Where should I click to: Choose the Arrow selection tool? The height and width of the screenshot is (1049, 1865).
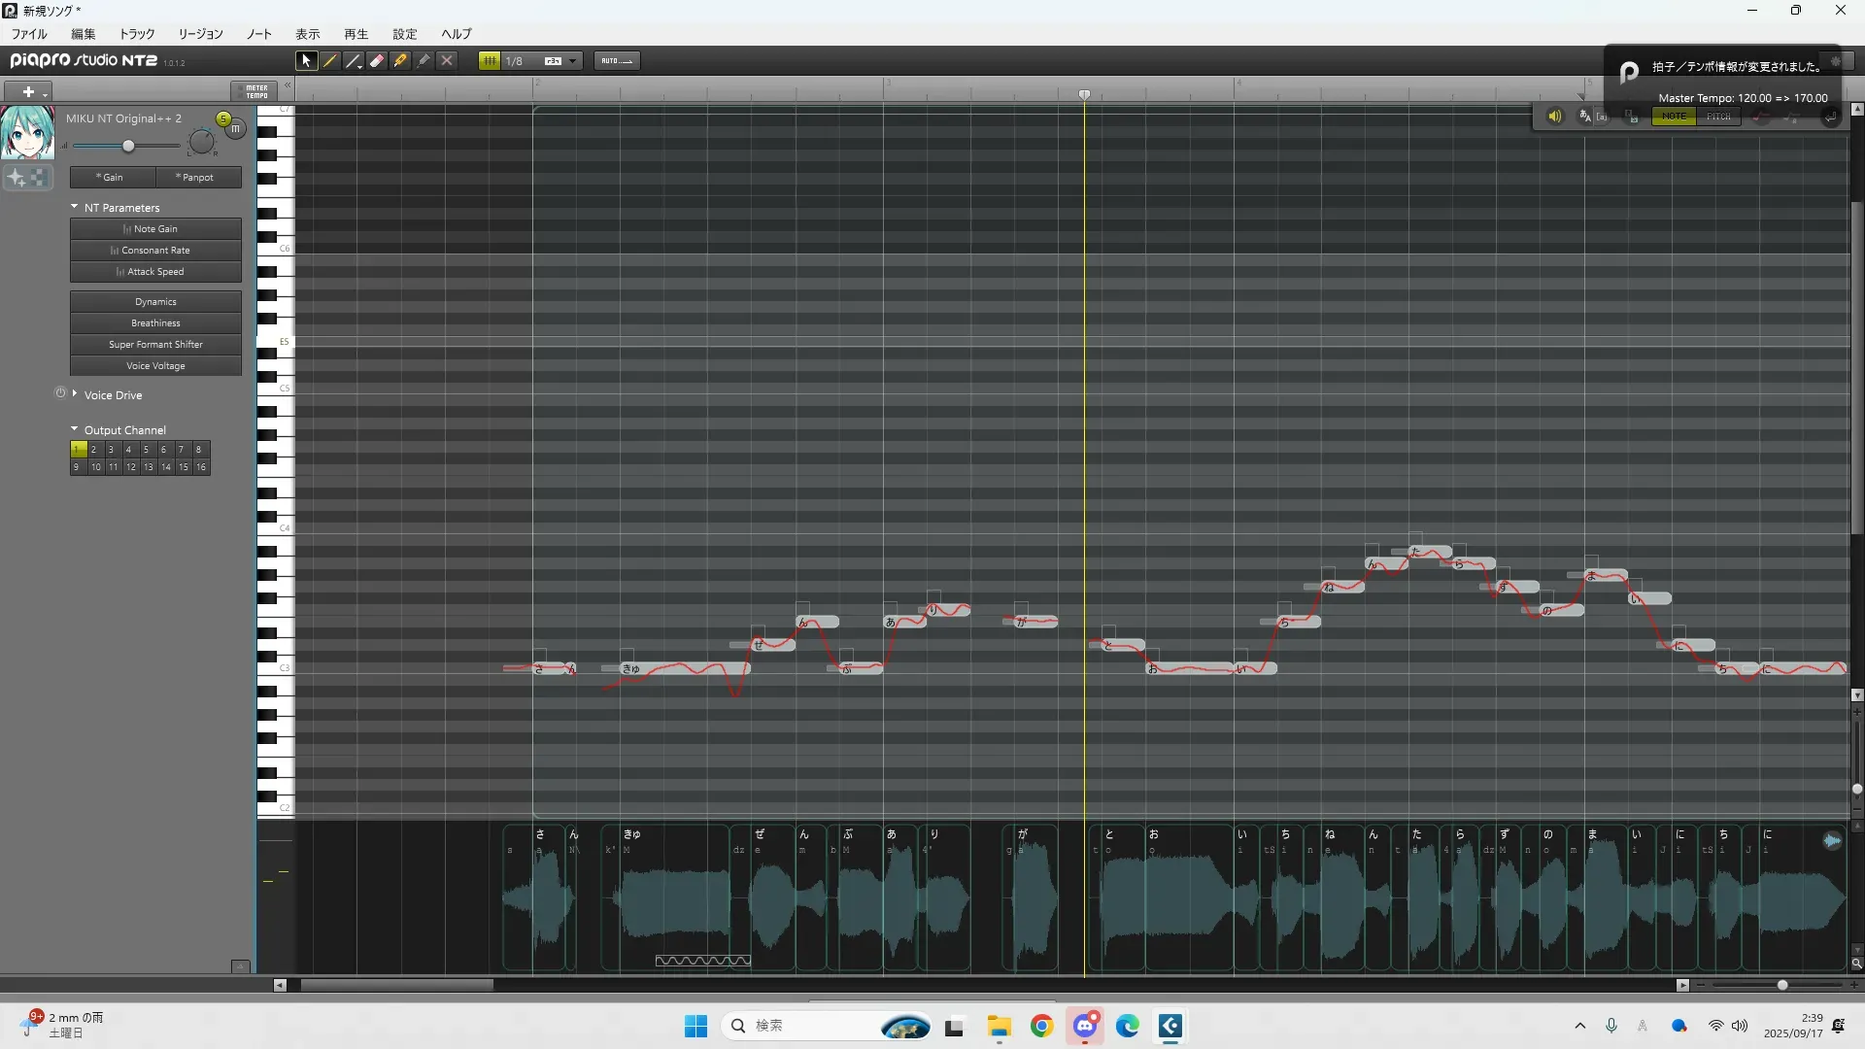point(306,60)
